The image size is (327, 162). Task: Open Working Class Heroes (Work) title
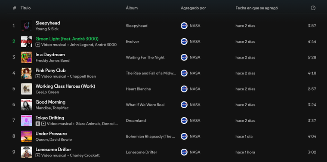pos(65,86)
